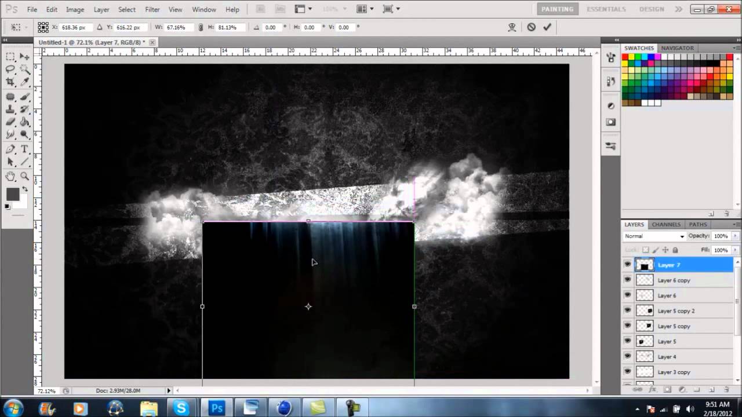Screen dimensions: 742x417
Task: Switch to warp mode icon
Action: pyautogui.click(x=512, y=27)
